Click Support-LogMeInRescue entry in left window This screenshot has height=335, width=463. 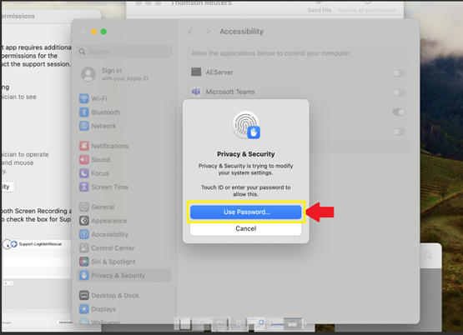(x=40, y=244)
